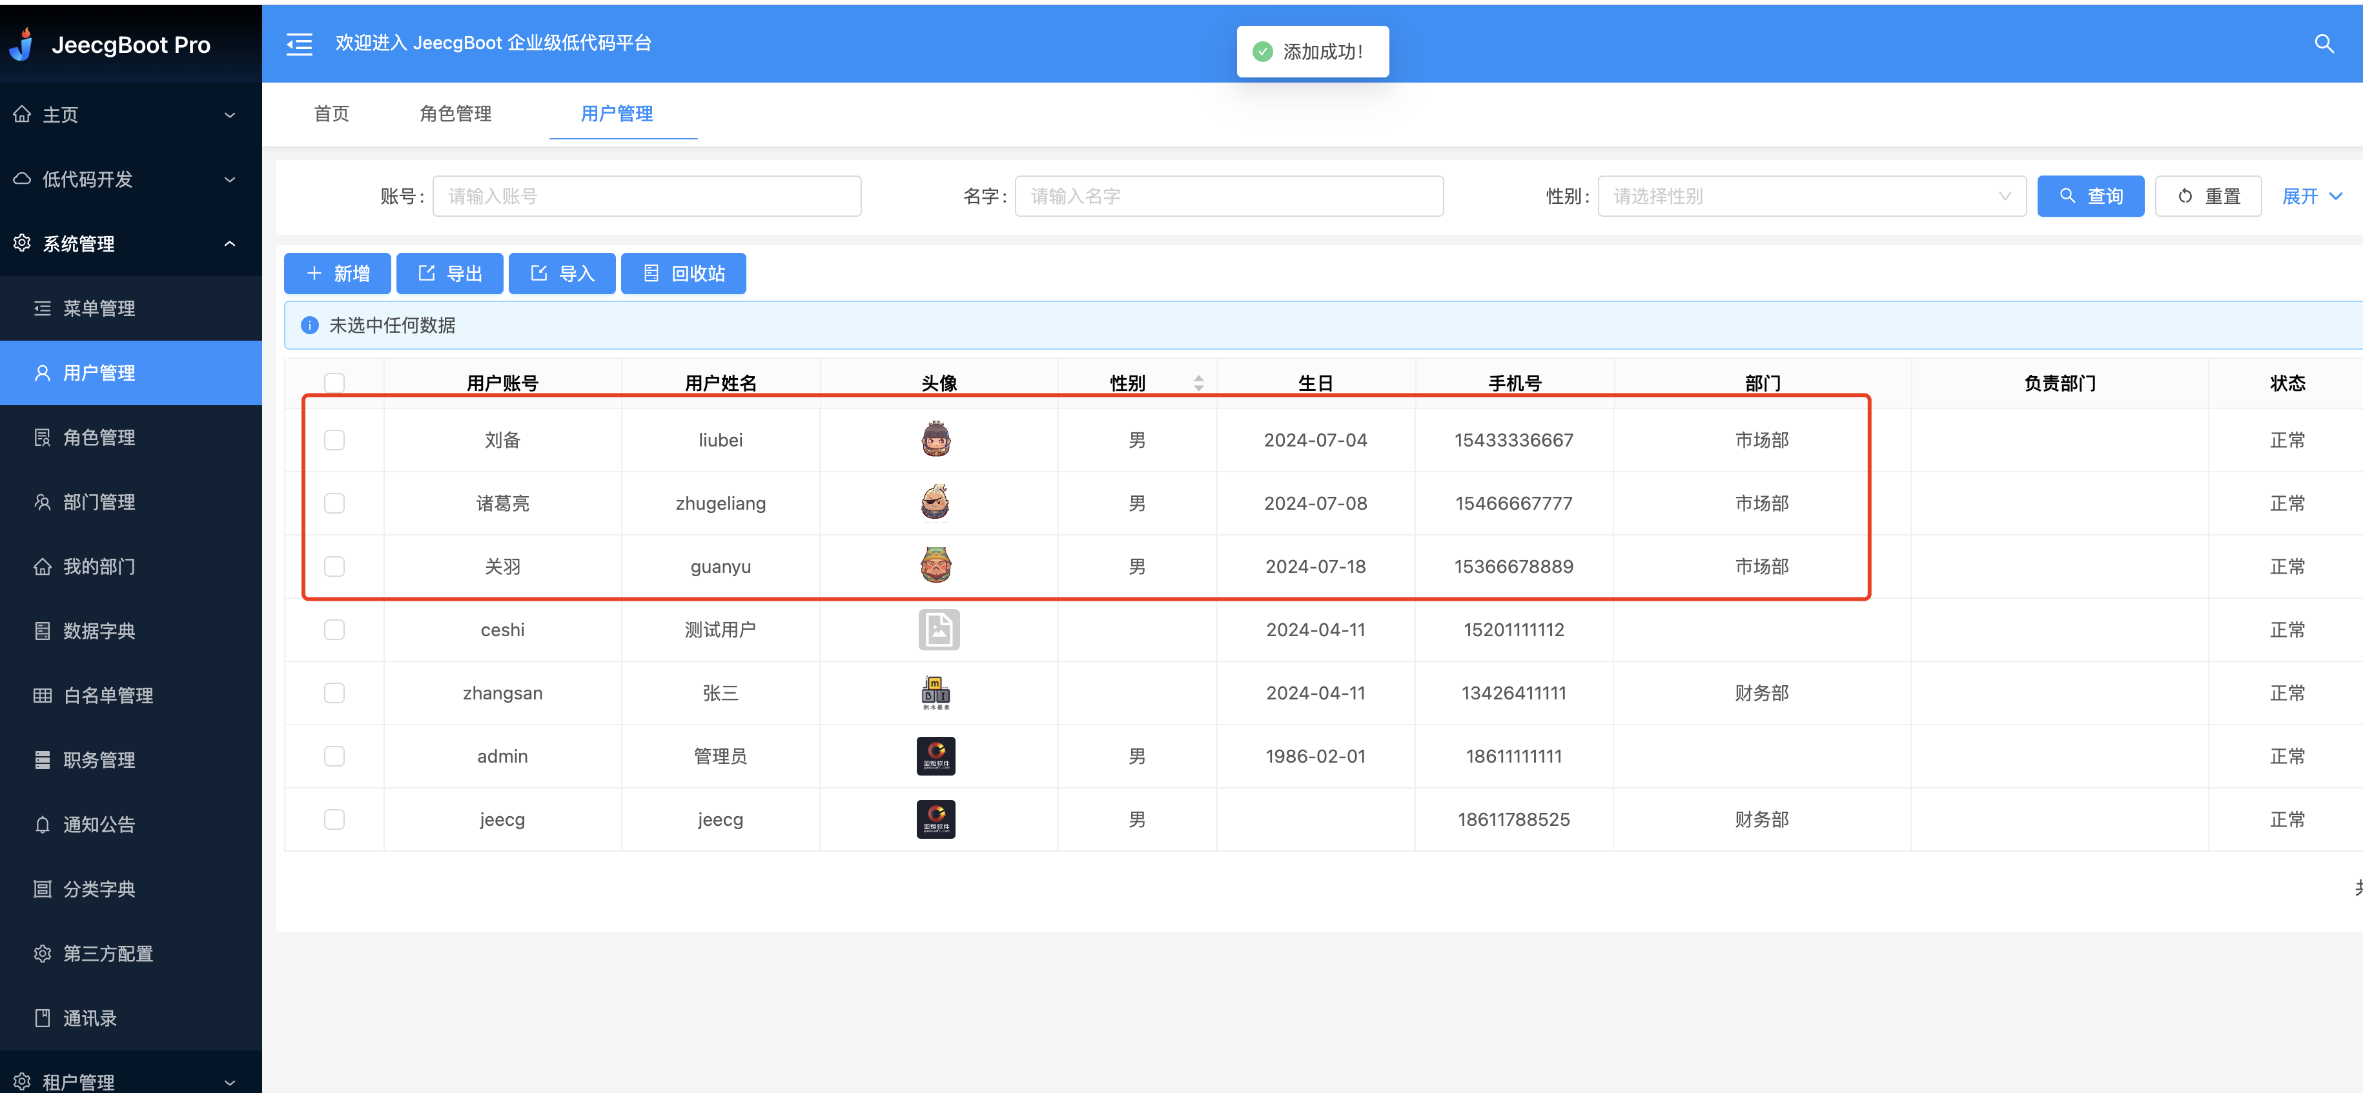Click the 重置 reset button
The height and width of the screenshot is (1093, 2363).
[x=2208, y=196]
